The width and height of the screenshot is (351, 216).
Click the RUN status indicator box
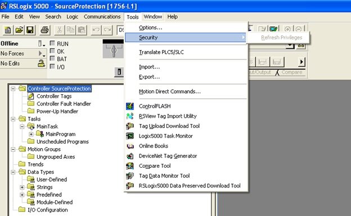pos(52,43)
